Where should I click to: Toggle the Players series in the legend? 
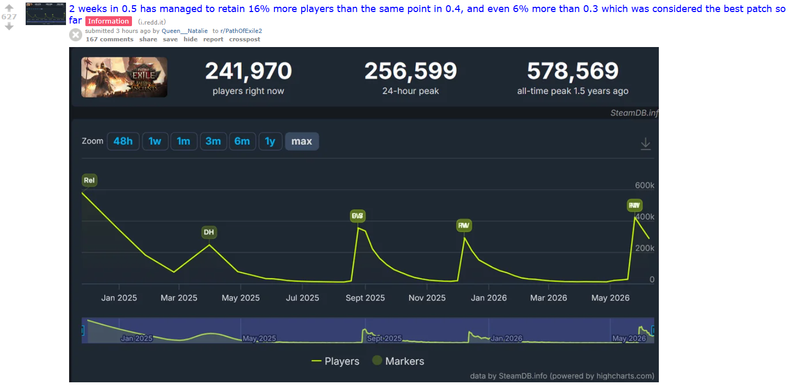coord(335,361)
